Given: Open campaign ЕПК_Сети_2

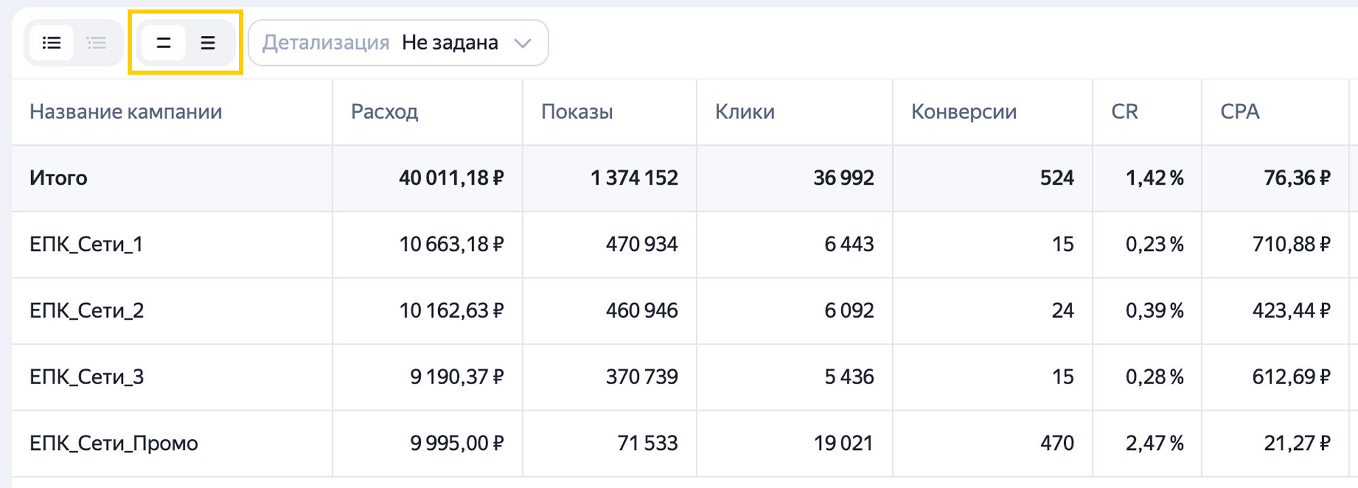Looking at the screenshot, I should 86,311.
